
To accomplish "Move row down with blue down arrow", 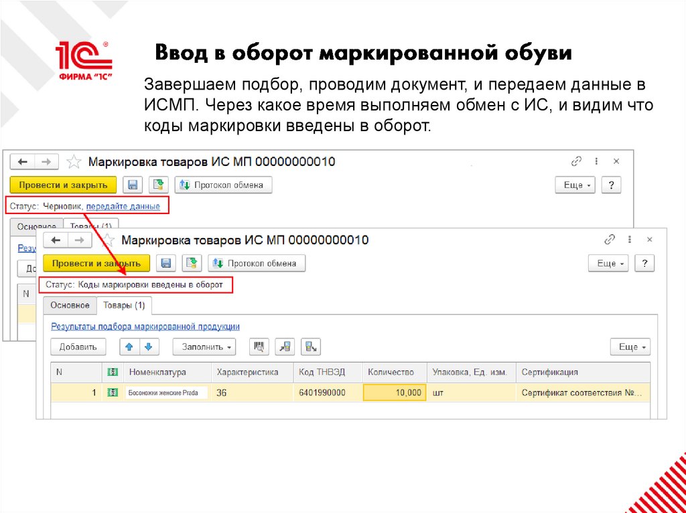I will [x=149, y=347].
